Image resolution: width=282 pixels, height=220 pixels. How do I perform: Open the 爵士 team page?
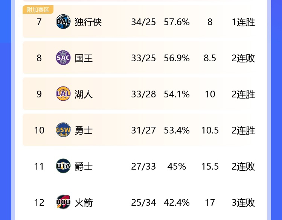[84, 167]
